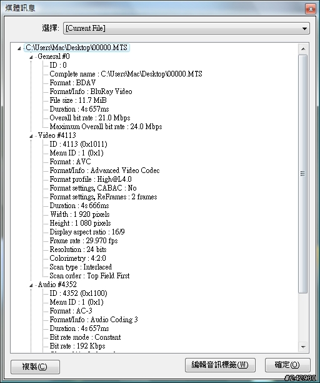Select the Scan type : Interlaced row
Viewport: 320px width, 383px height.
(81, 267)
